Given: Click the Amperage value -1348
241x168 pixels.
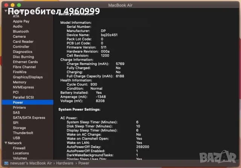Looking at the screenshot, I should [101, 97].
